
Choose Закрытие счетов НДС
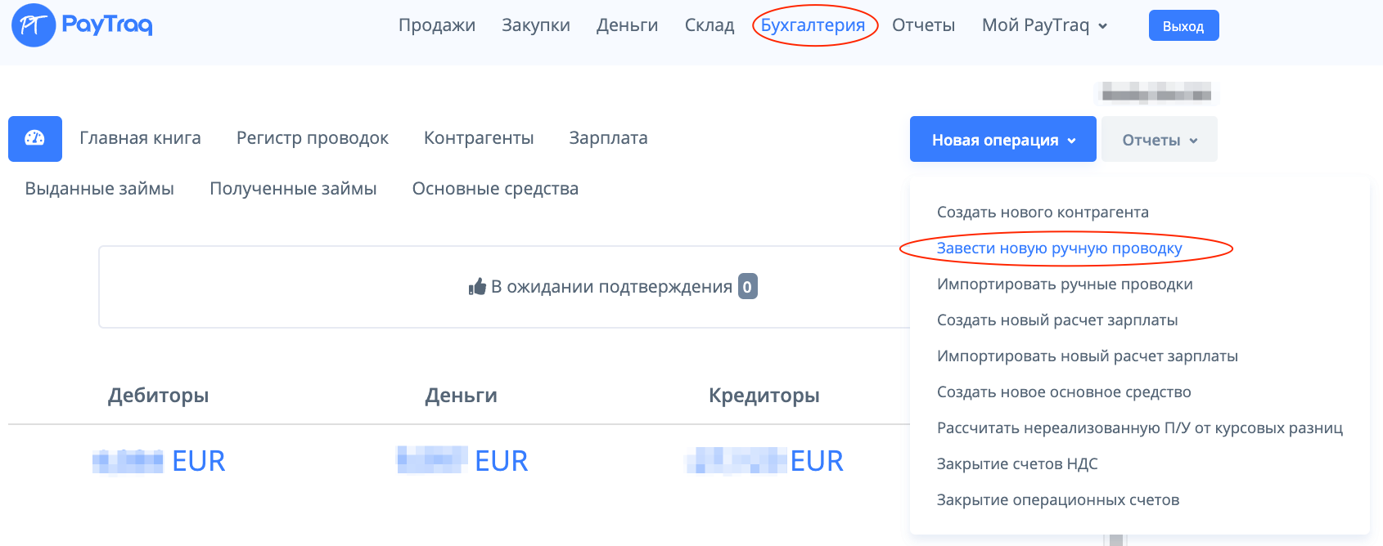tap(1017, 464)
